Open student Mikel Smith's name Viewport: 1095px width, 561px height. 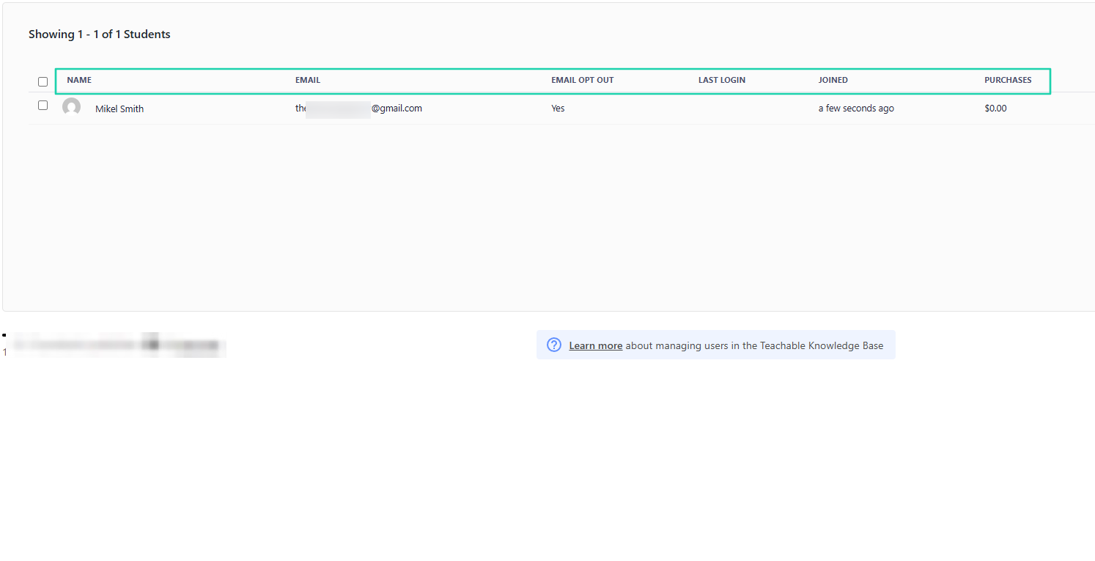click(x=119, y=109)
